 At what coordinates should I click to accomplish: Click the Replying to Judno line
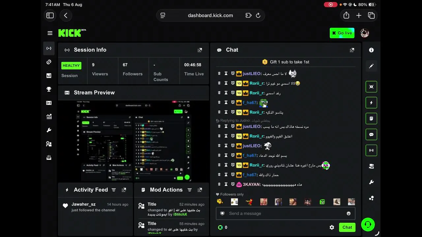coord(243,120)
